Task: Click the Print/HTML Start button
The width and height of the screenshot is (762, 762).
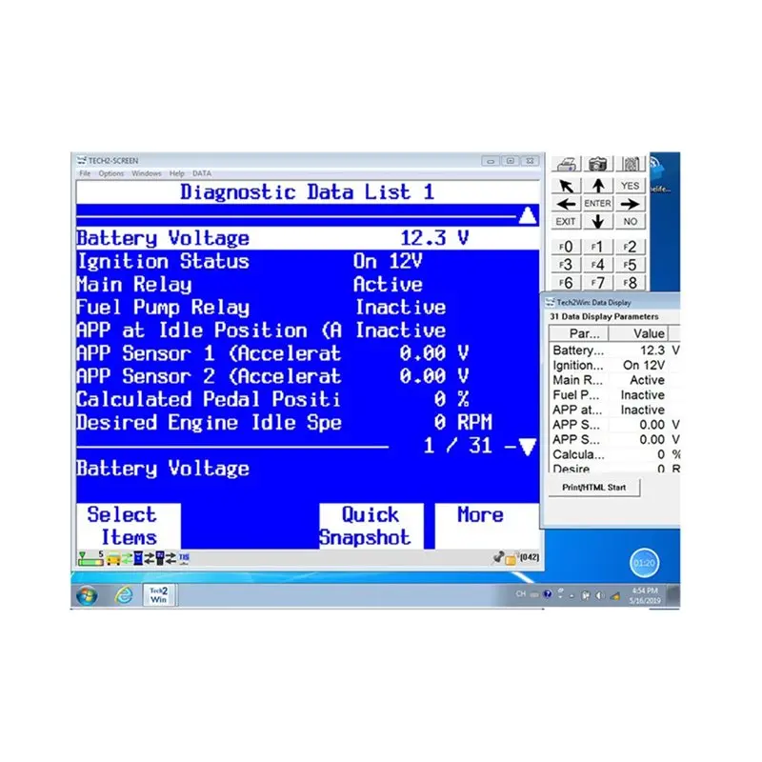Action: click(592, 487)
